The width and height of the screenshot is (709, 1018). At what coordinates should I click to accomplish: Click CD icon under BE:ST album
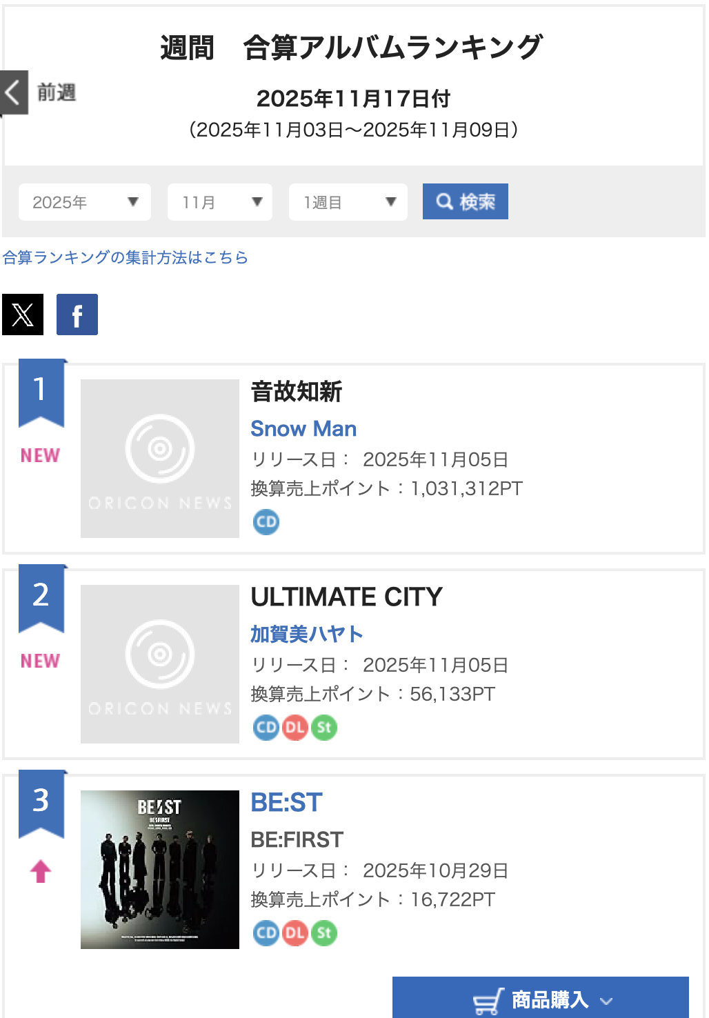pos(266,933)
